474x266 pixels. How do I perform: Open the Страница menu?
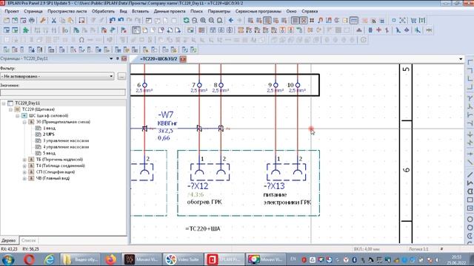33,11
